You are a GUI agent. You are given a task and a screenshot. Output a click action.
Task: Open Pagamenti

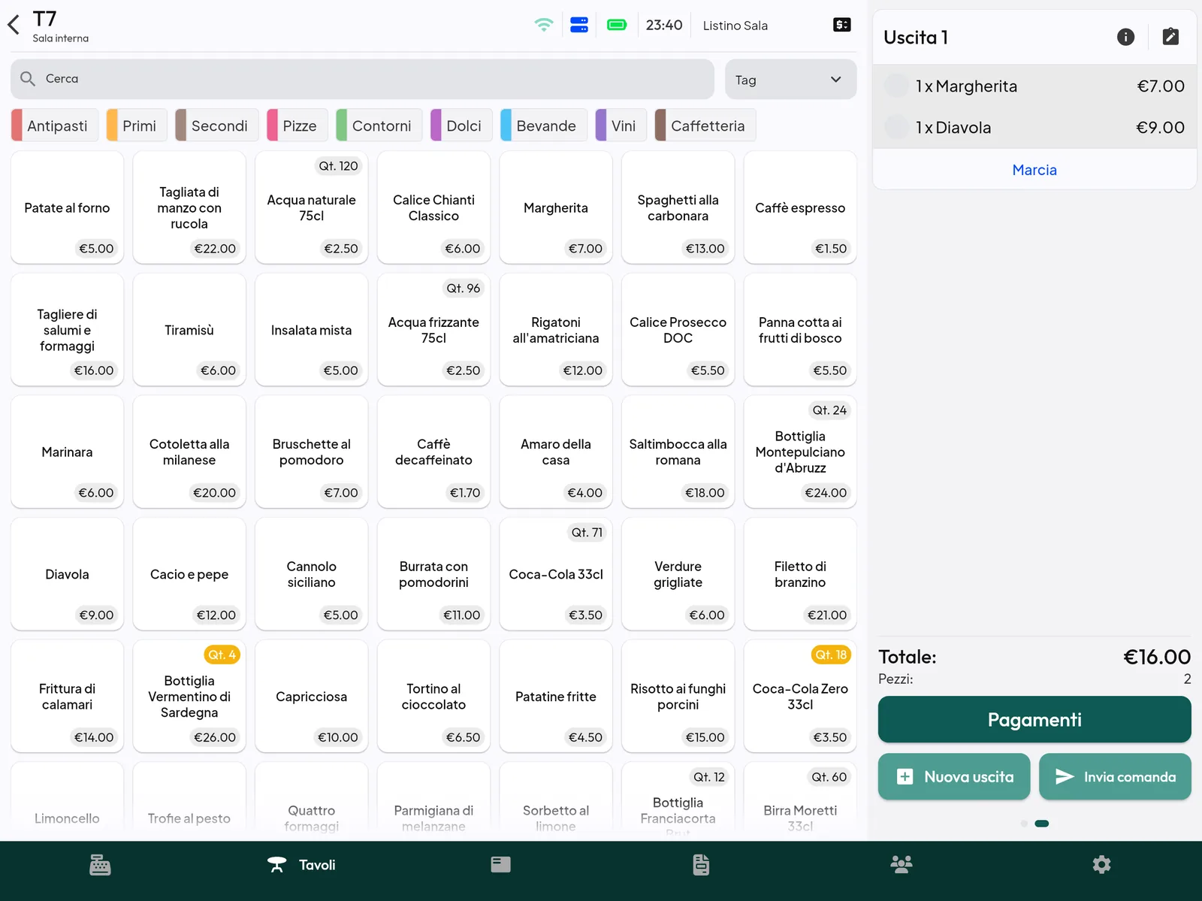point(1034,720)
